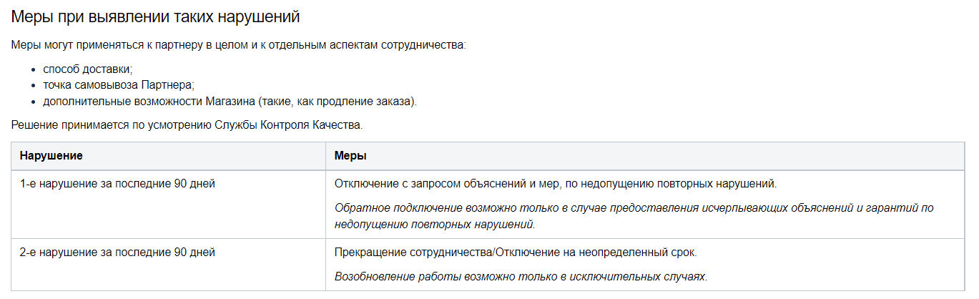Screen dimensions: 979x299
Task: Click the text "Отключение с запросом объяснений и мер"
Action: coord(448,184)
